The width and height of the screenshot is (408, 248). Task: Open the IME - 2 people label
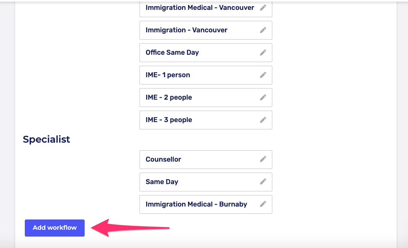click(169, 97)
